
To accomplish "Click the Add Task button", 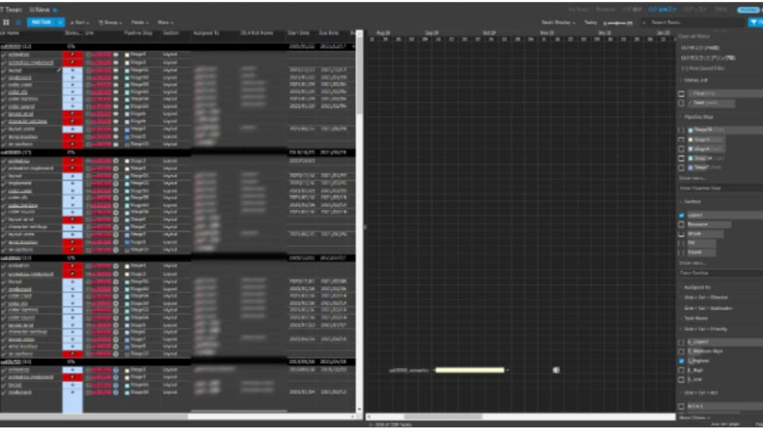I will pyautogui.click(x=42, y=22).
